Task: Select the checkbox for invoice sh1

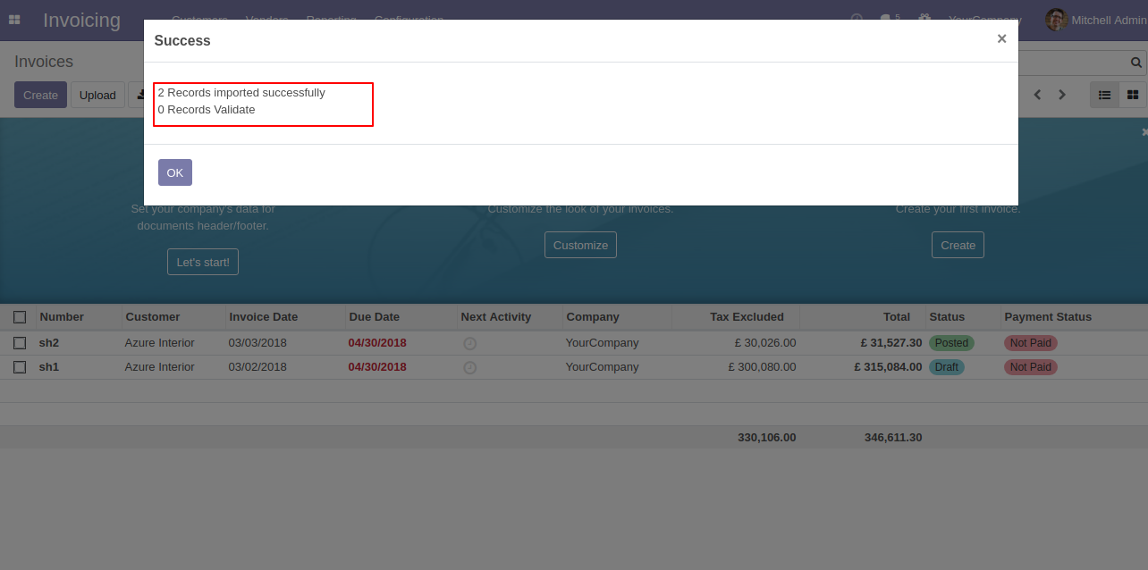Action: pos(20,367)
